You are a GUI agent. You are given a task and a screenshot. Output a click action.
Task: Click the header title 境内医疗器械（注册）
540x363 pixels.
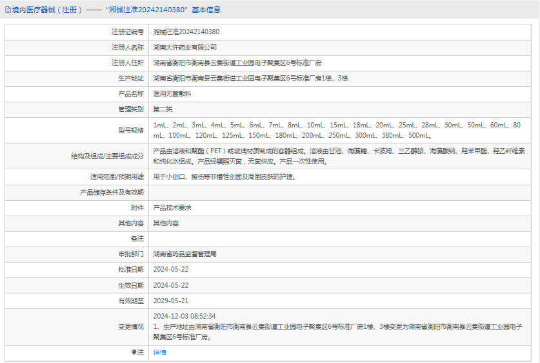[x=48, y=10]
